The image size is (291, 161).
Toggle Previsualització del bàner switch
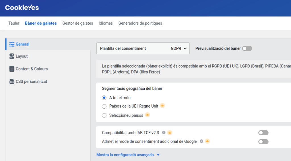coord(247,48)
